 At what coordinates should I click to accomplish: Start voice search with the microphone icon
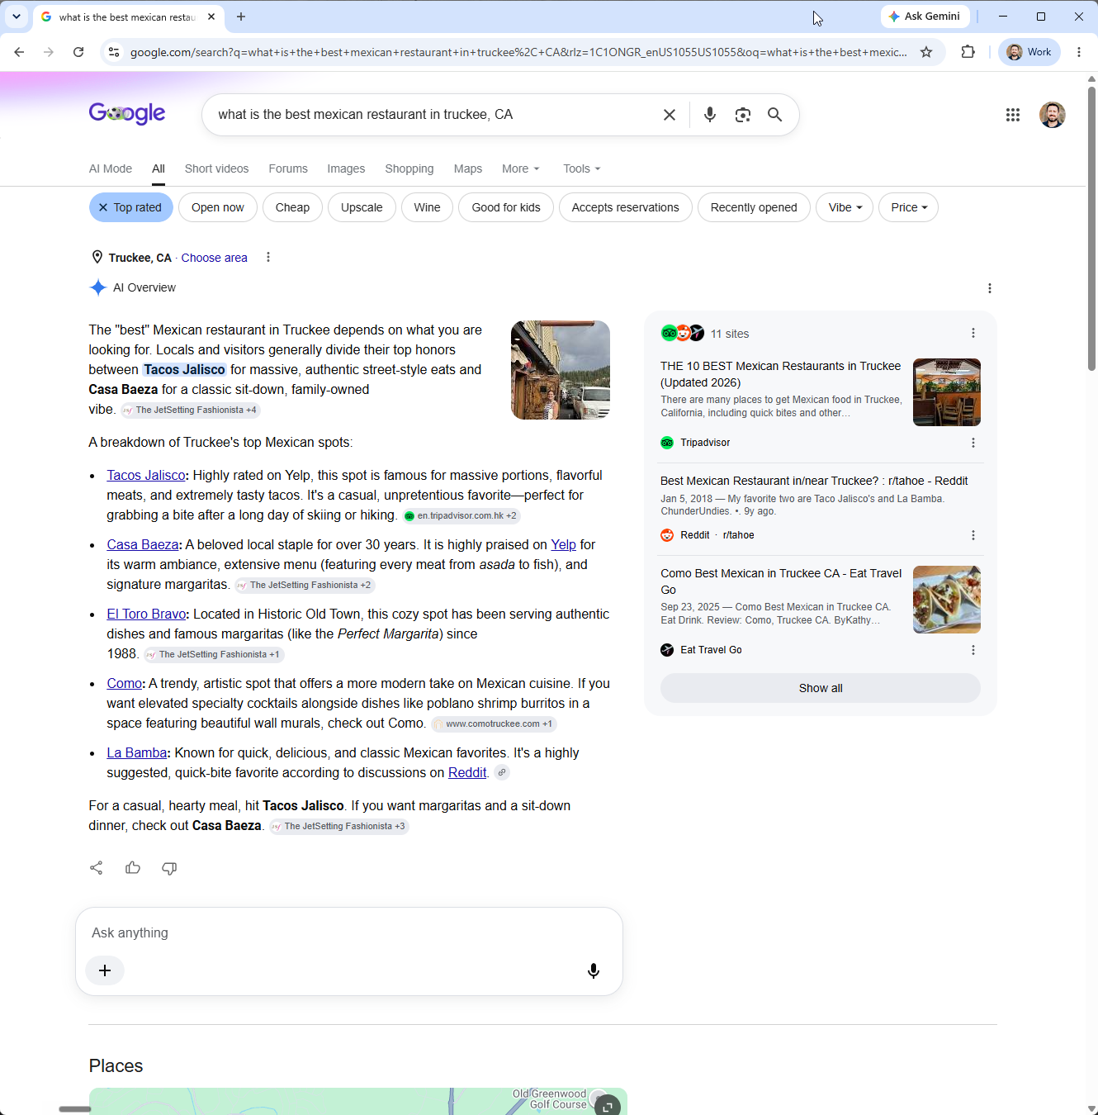coord(709,115)
